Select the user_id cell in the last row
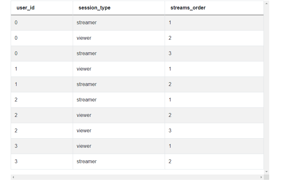284x189 pixels. tap(16, 162)
